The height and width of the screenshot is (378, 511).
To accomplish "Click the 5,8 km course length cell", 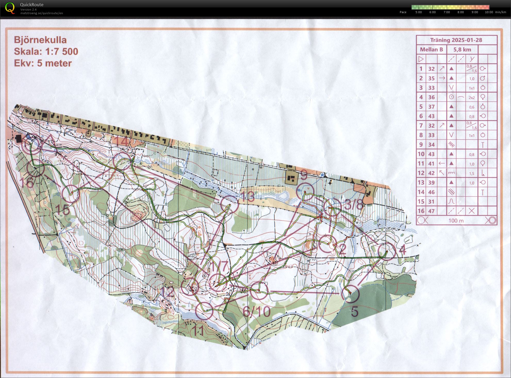I will tap(462, 49).
